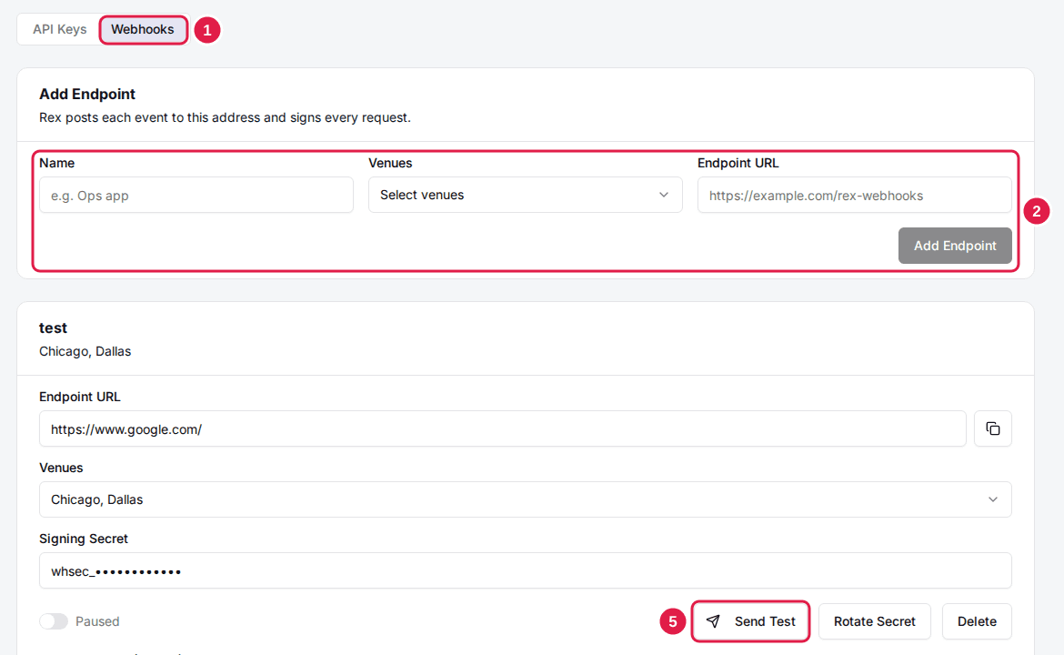Click the 'test' endpoint heading
Image resolution: width=1064 pixels, height=655 pixels.
[x=53, y=327]
